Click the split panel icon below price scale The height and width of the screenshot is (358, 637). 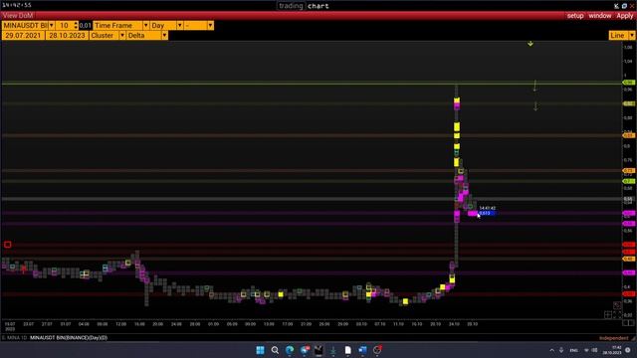coord(628,323)
